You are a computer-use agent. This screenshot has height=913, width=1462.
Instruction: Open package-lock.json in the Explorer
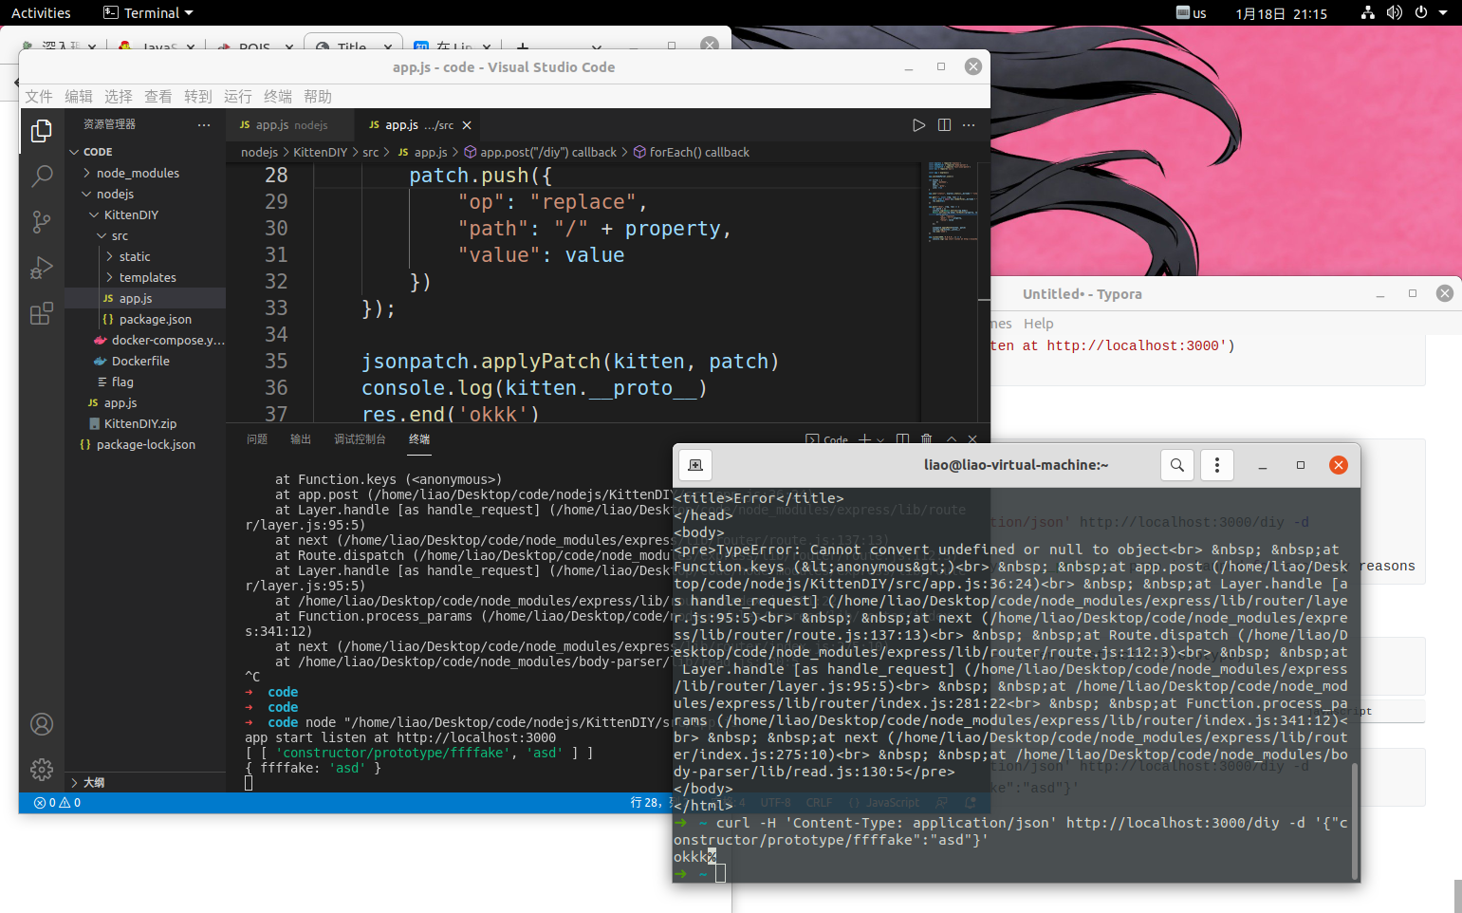pyautogui.click(x=145, y=444)
